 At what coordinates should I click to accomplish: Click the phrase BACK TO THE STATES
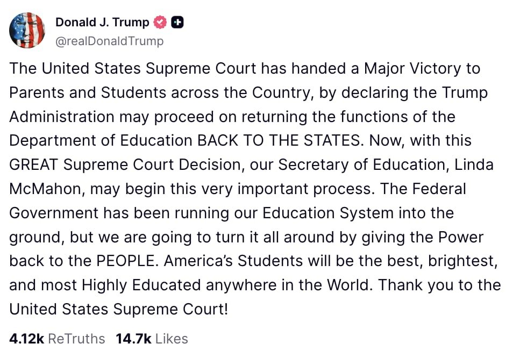(x=280, y=141)
